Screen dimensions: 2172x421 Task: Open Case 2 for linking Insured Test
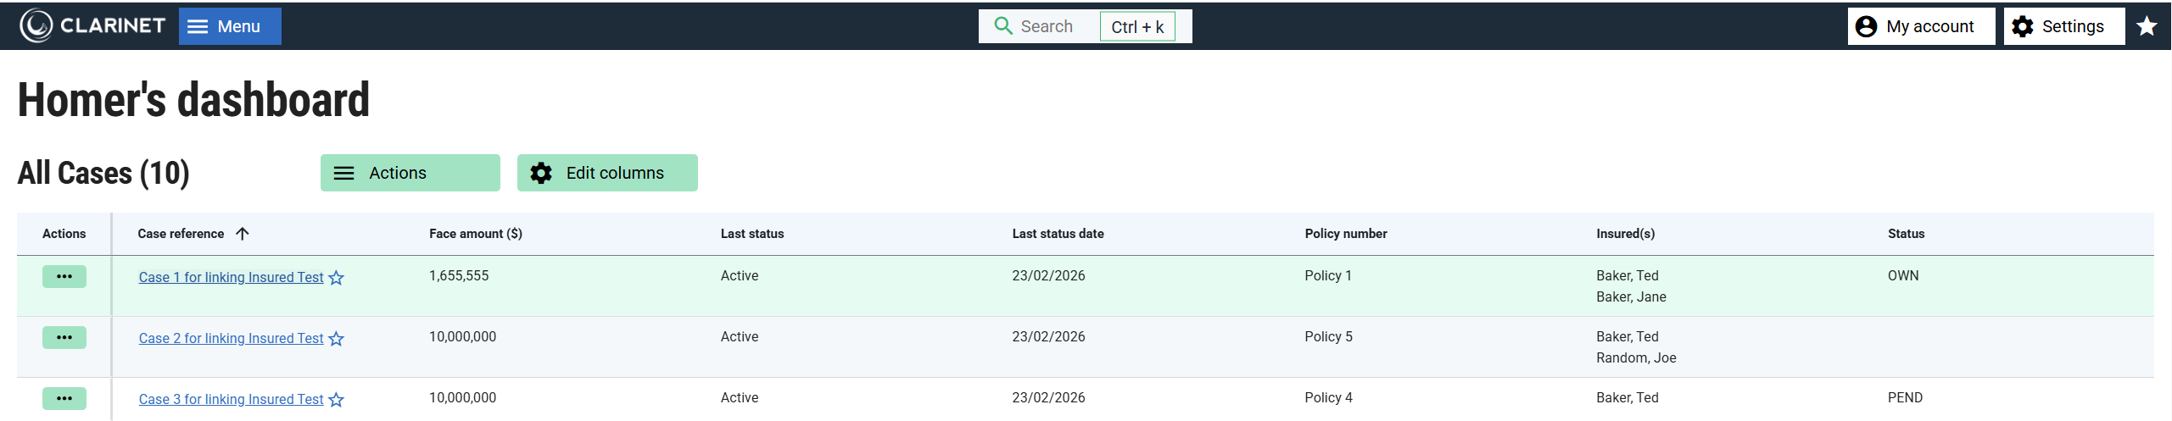[231, 339]
